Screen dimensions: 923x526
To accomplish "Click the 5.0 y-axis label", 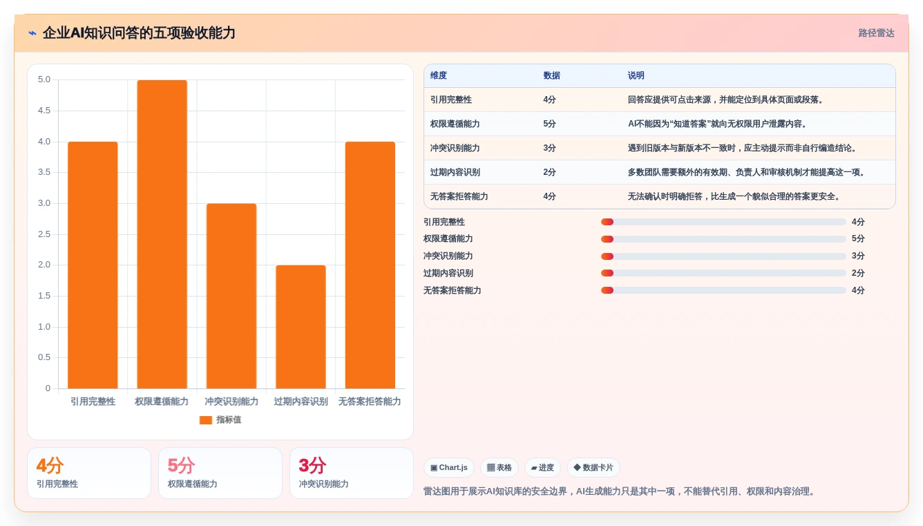I will click(44, 79).
